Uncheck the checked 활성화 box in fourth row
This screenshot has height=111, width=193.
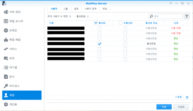[x=99, y=44]
